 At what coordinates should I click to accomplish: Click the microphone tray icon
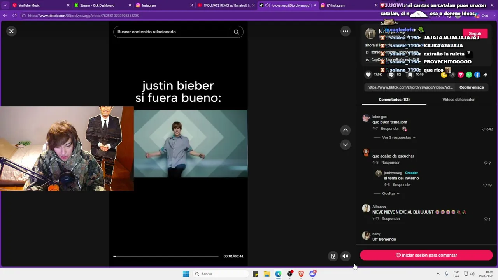(446, 274)
